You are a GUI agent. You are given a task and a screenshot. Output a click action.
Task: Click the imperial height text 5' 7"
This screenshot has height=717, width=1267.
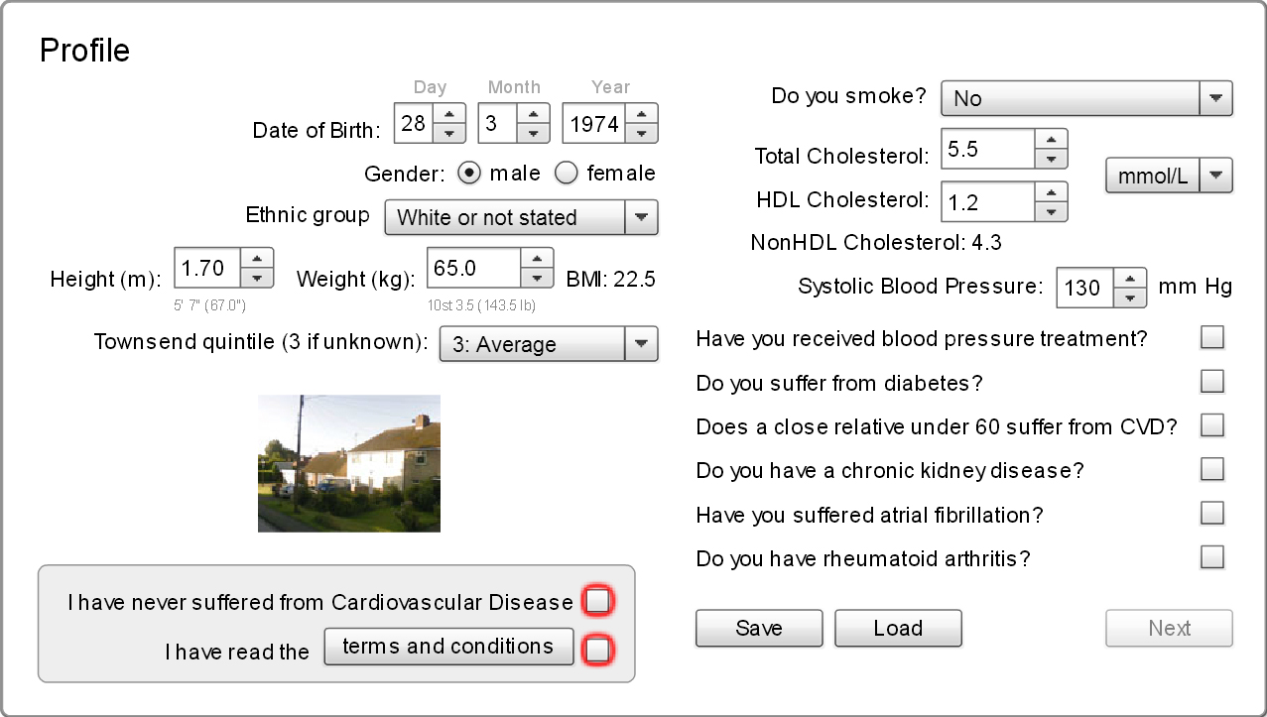click(211, 304)
